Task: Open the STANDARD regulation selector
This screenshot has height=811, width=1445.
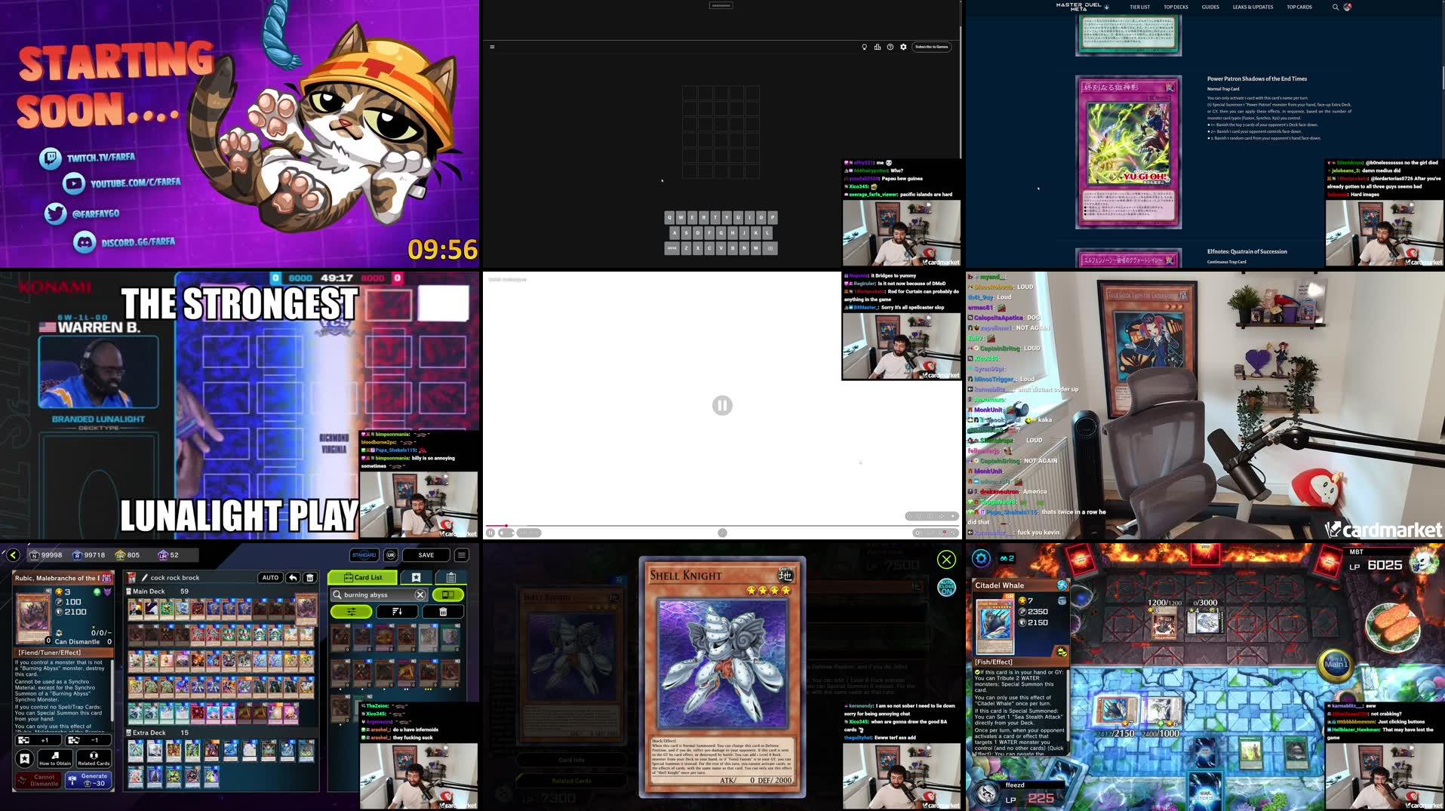Action: pyautogui.click(x=364, y=554)
